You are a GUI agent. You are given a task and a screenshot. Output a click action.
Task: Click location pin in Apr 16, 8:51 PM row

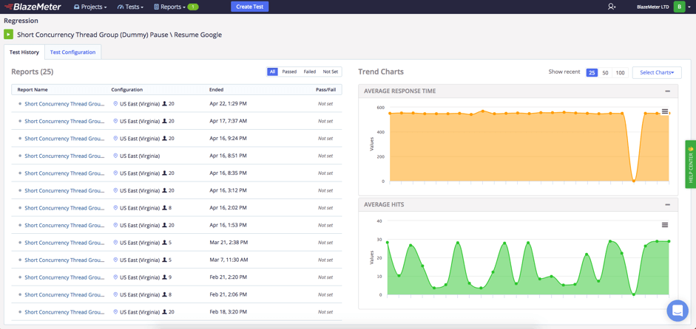point(116,156)
